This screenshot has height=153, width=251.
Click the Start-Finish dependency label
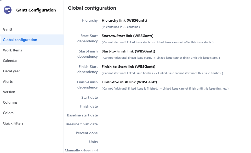coord(87,54)
